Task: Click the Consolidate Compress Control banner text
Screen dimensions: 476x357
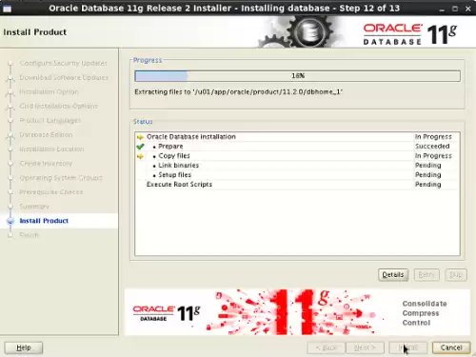Action: [425, 313]
